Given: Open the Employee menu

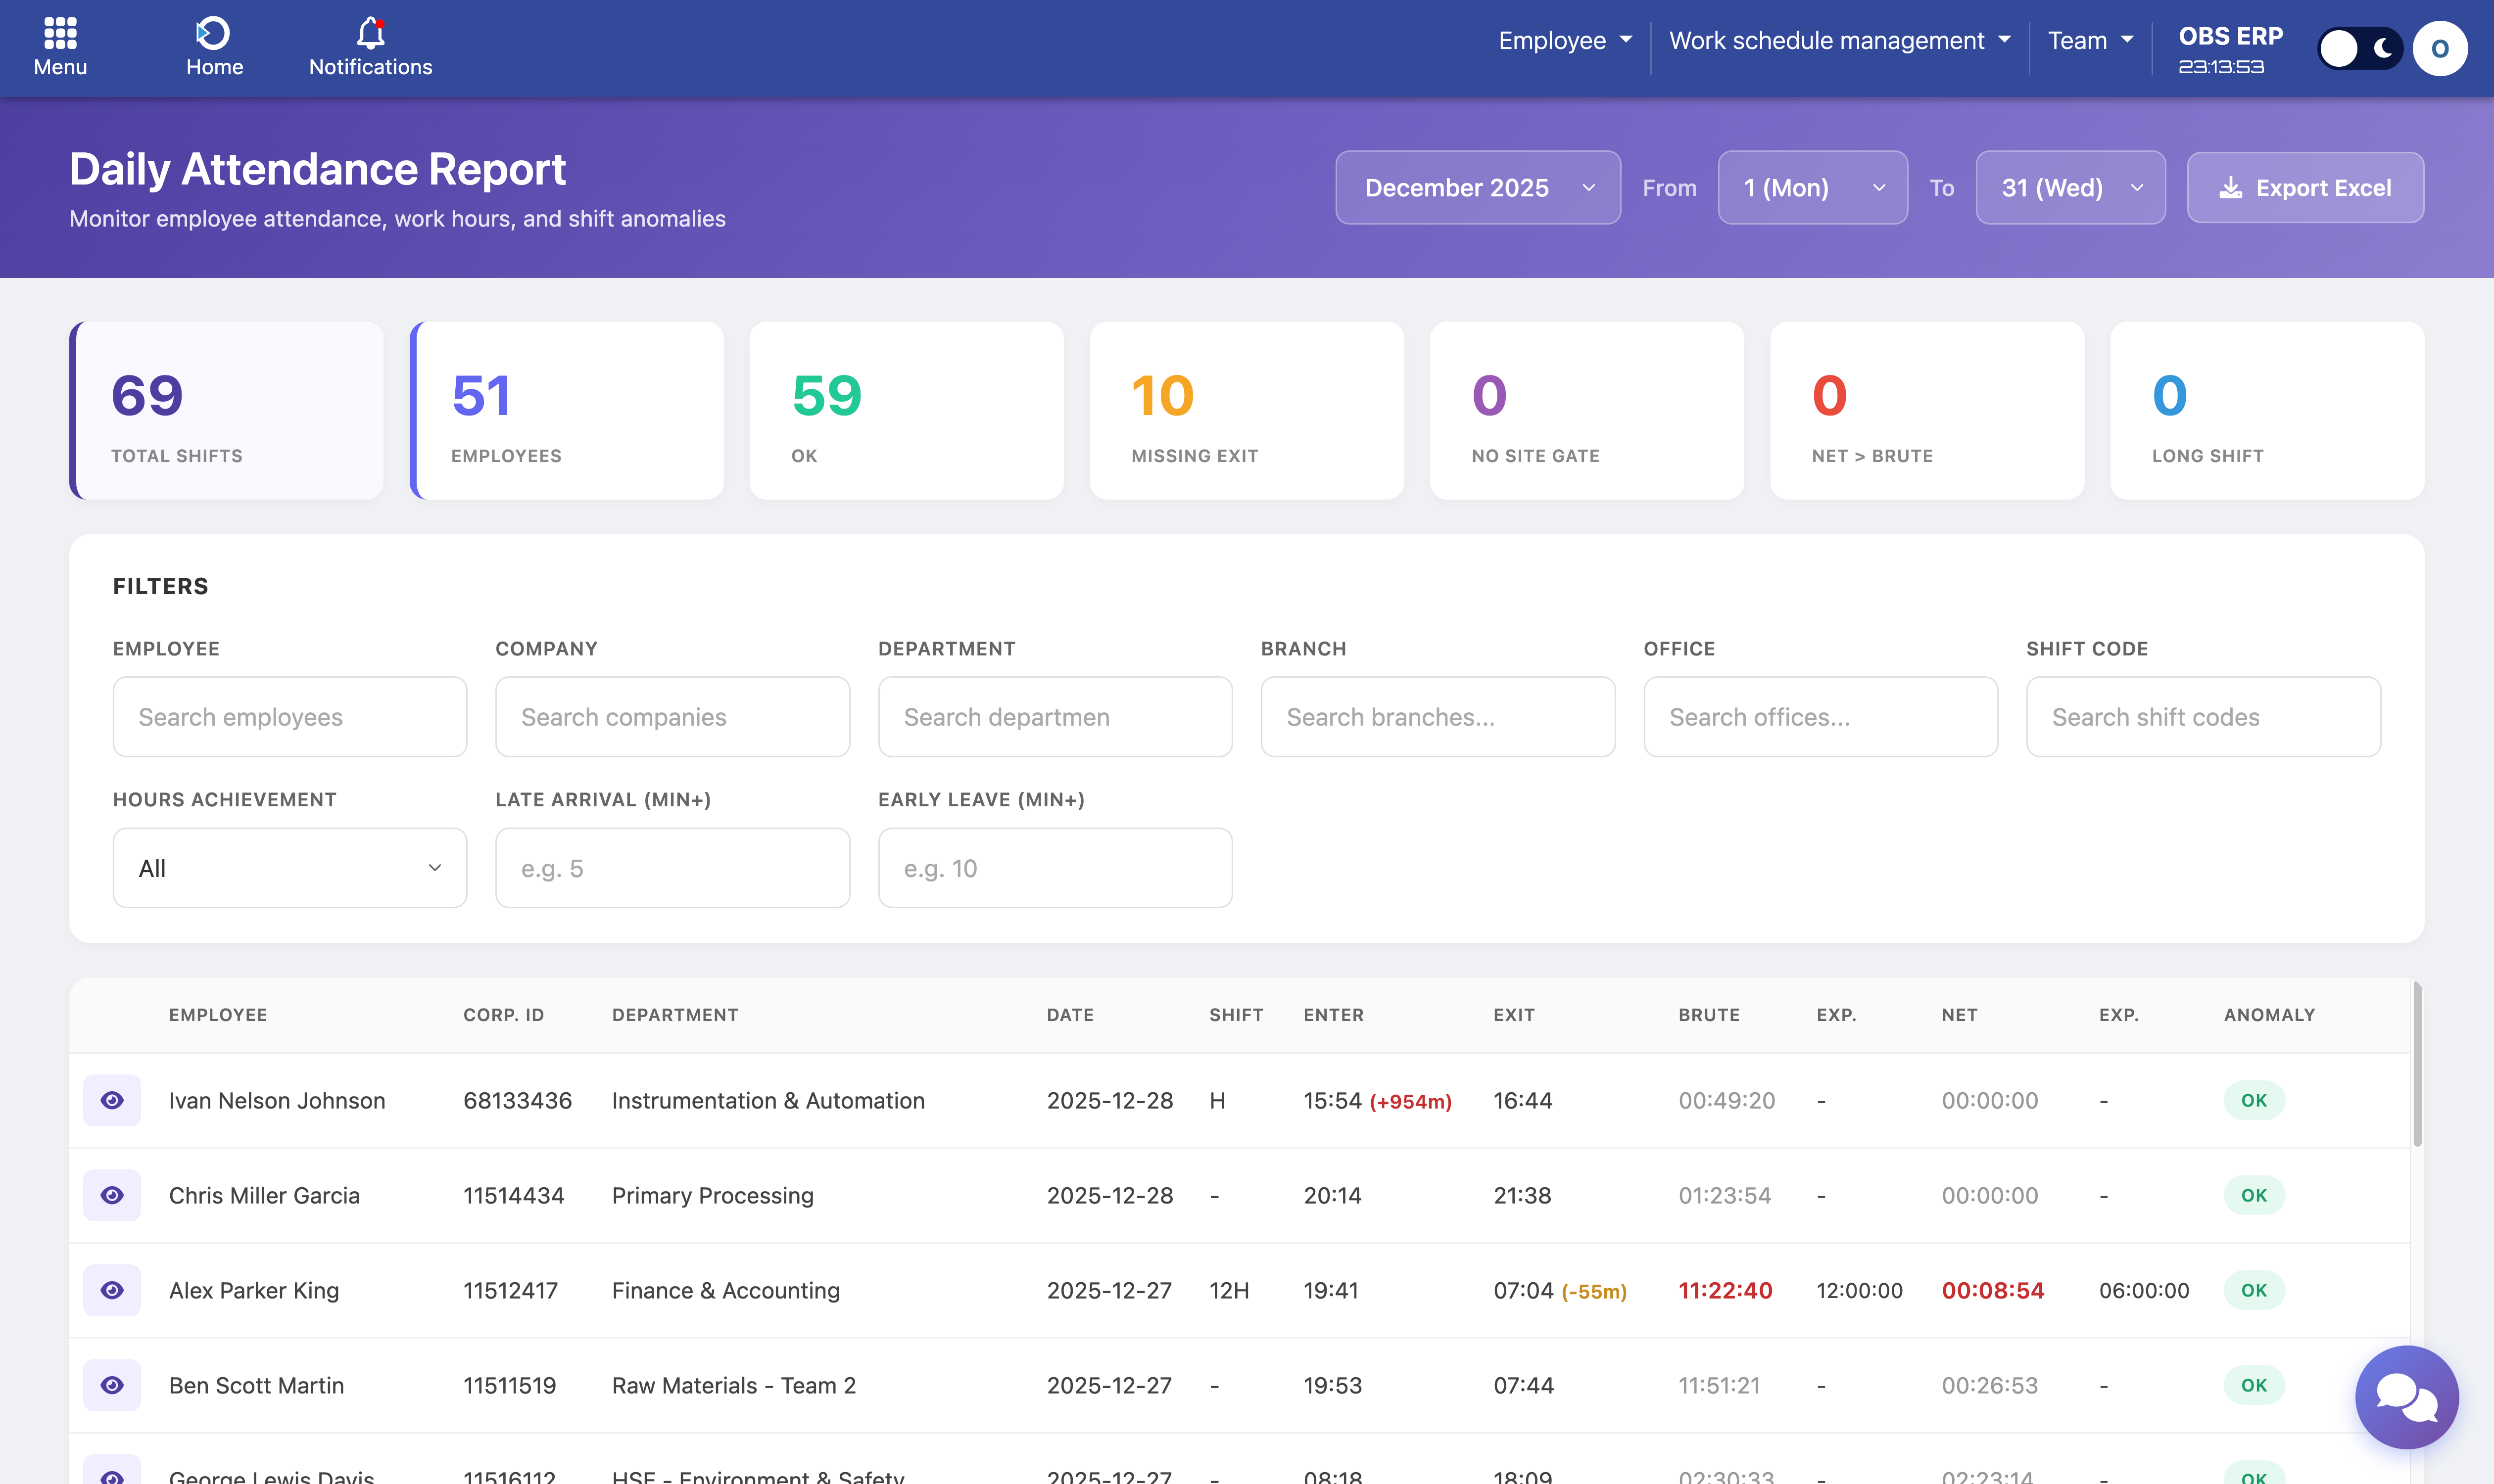Looking at the screenshot, I should coord(1564,41).
